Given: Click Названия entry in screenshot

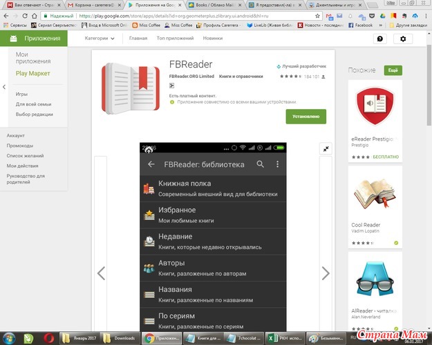Looking at the screenshot, I should pyautogui.click(x=214, y=295).
